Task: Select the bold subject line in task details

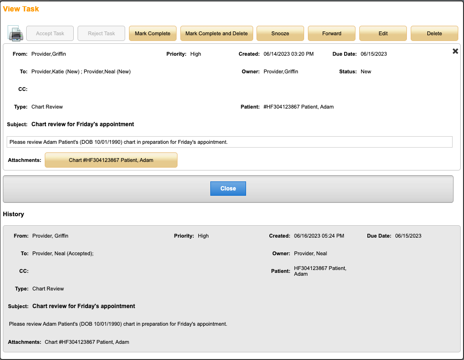Action: pyautogui.click(x=83, y=124)
